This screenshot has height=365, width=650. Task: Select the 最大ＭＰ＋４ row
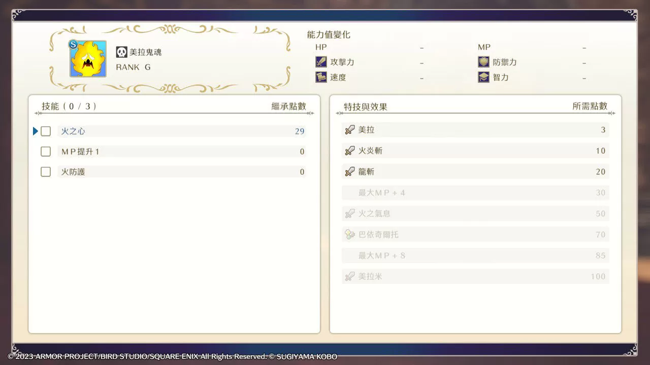coord(475,193)
